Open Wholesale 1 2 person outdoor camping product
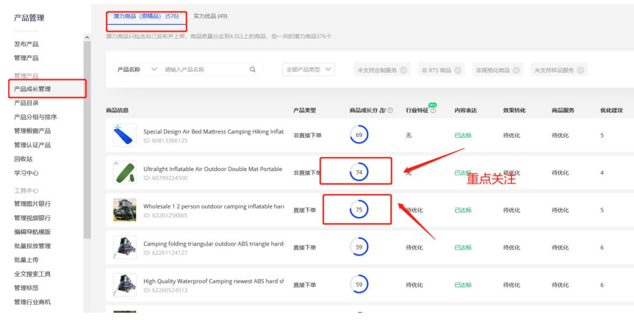 click(214, 206)
